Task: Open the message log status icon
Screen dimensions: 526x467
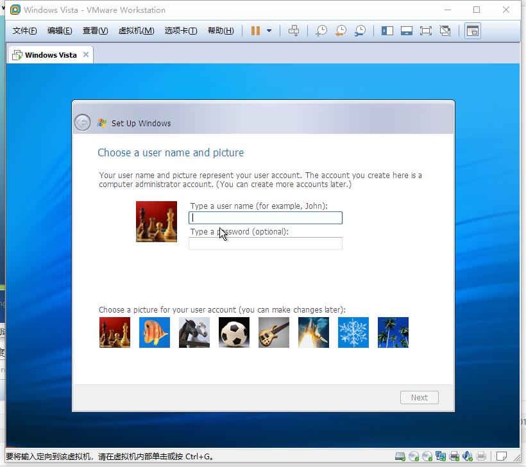Action: click(502, 456)
